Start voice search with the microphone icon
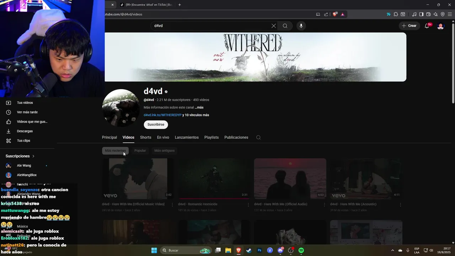 (301, 26)
